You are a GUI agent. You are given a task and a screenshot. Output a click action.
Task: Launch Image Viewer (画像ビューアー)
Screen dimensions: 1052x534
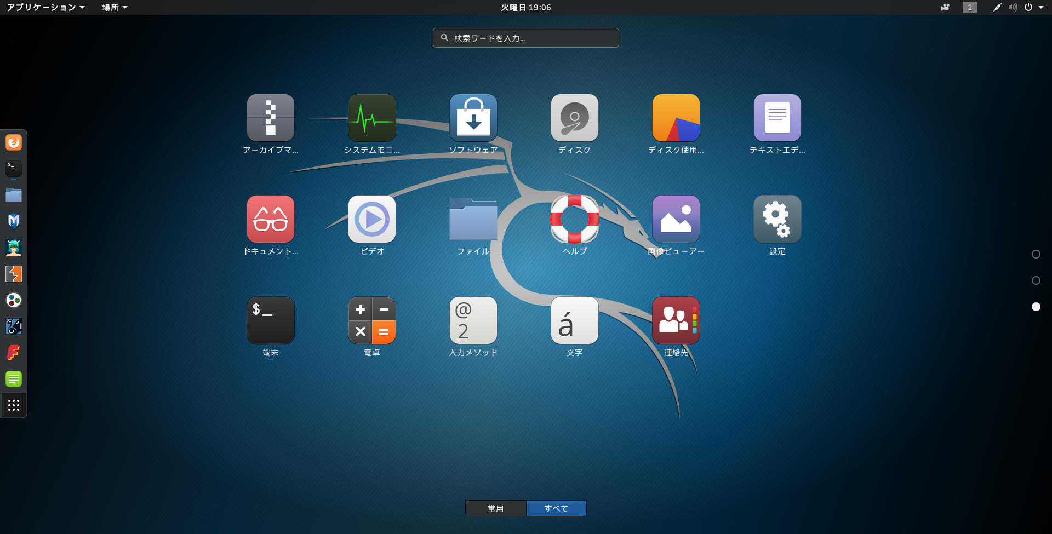[x=676, y=219]
